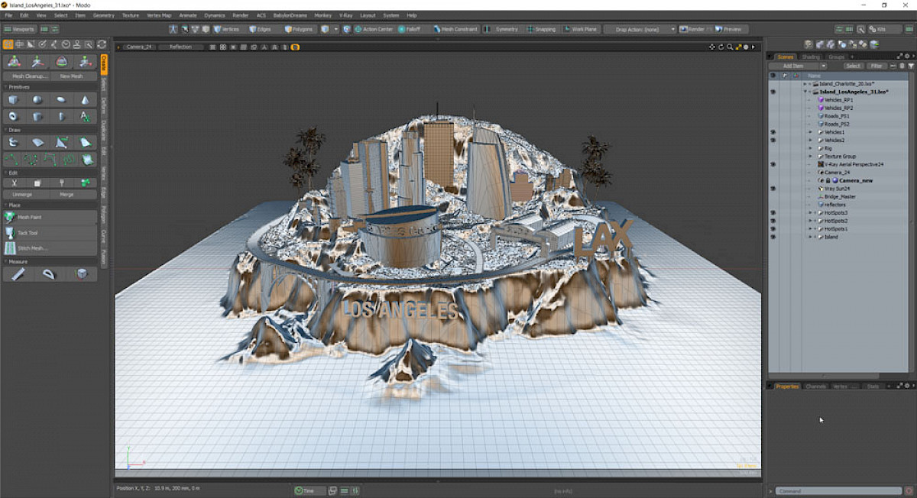Enable Snapping option

(x=540, y=29)
